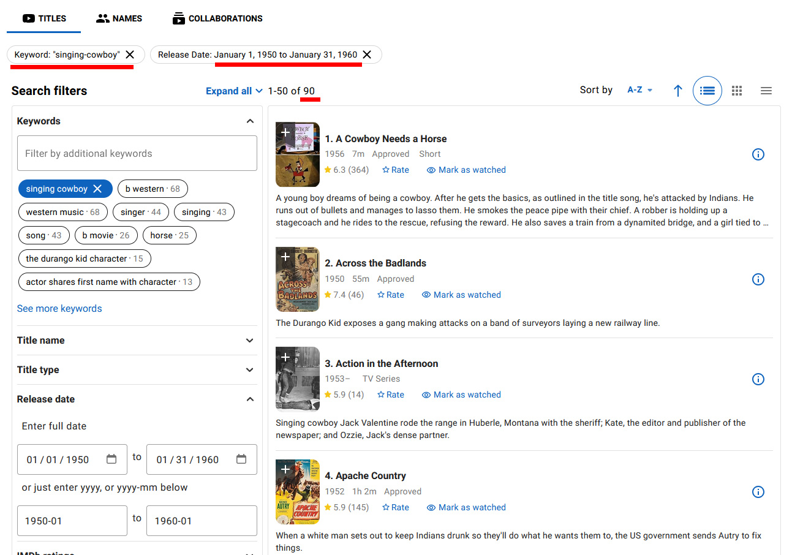Screen dimensions: 792x555
Task: Toggle the singing keyword tag
Action: coord(204,212)
